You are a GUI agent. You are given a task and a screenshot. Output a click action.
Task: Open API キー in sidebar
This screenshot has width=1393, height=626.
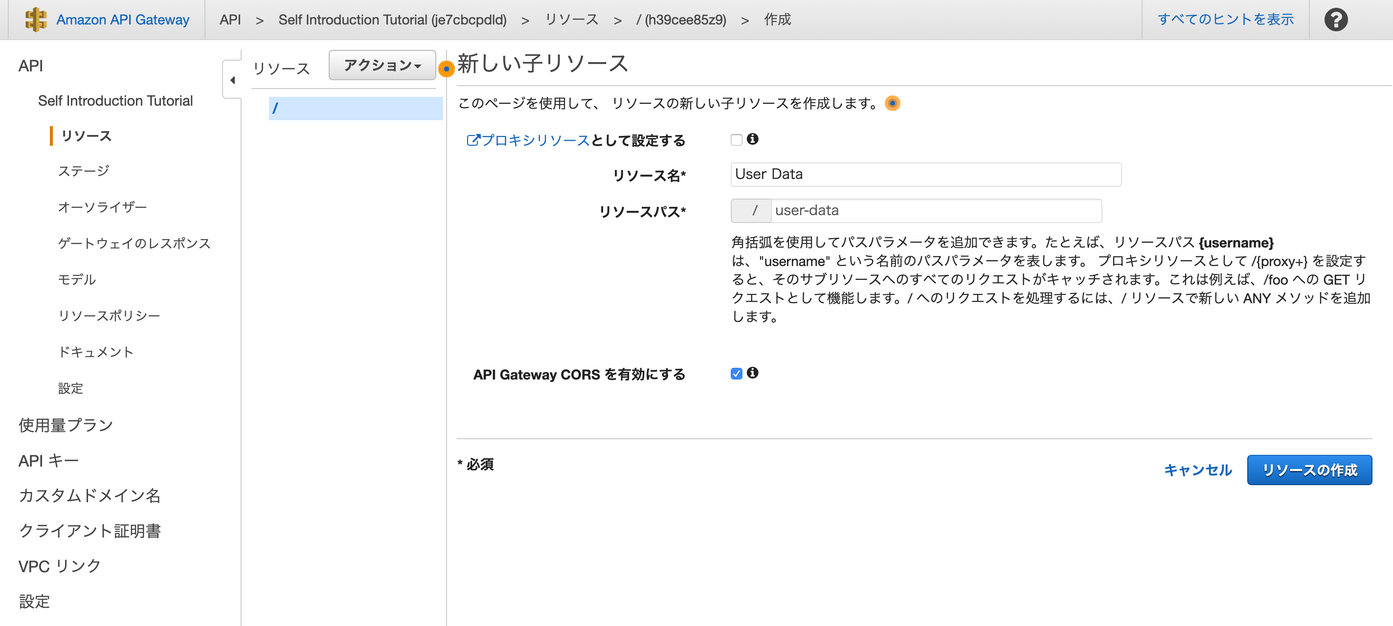coord(49,461)
